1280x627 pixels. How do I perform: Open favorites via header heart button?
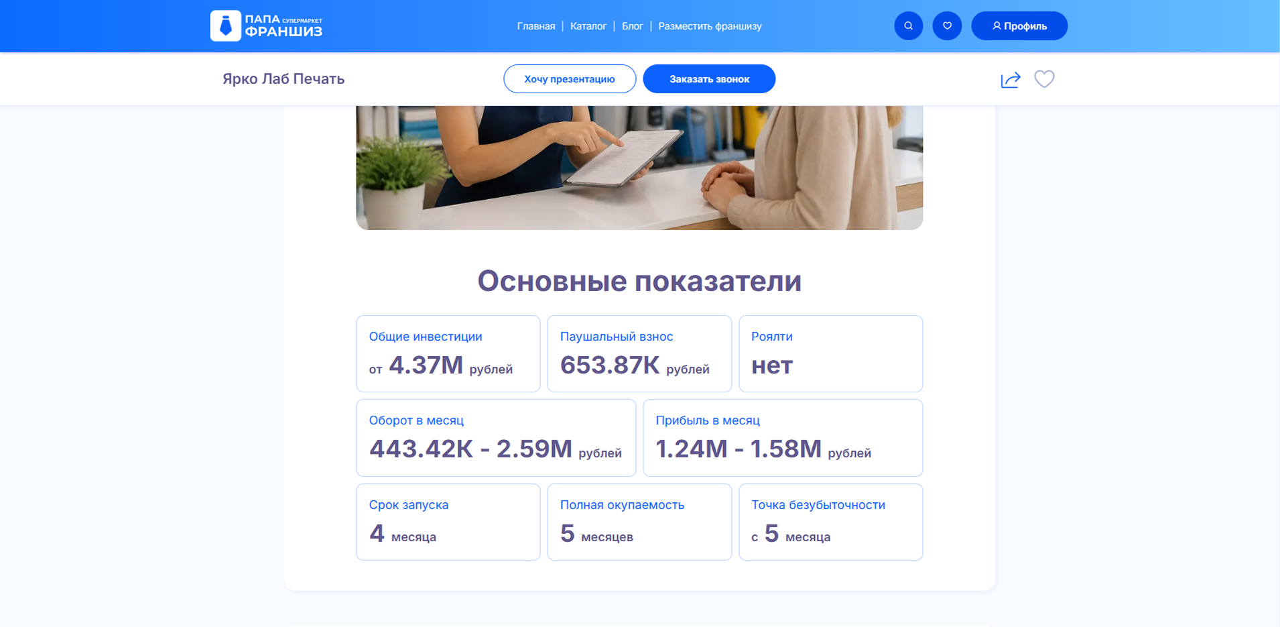tap(947, 26)
